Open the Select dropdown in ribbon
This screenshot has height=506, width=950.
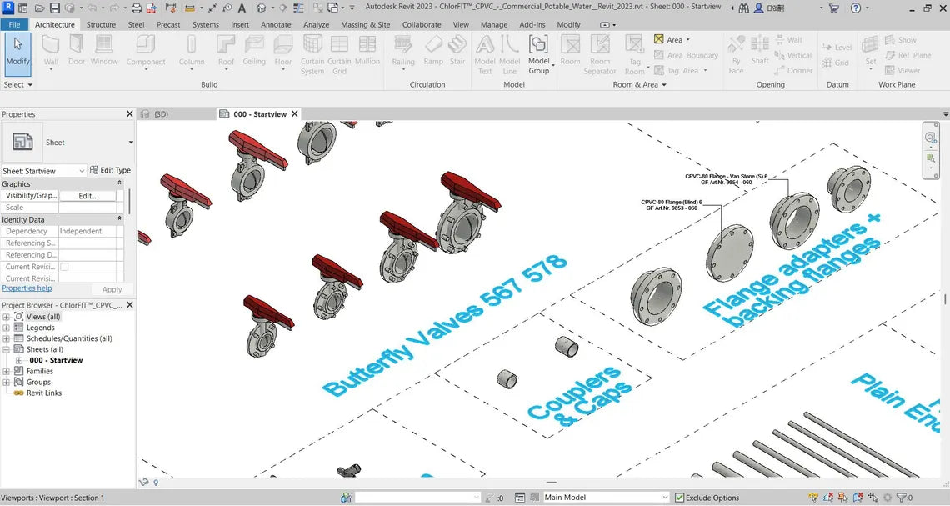click(17, 85)
